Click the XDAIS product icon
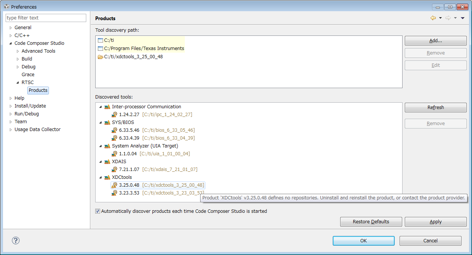Viewport: 472px width, 255px height. click(x=108, y=162)
